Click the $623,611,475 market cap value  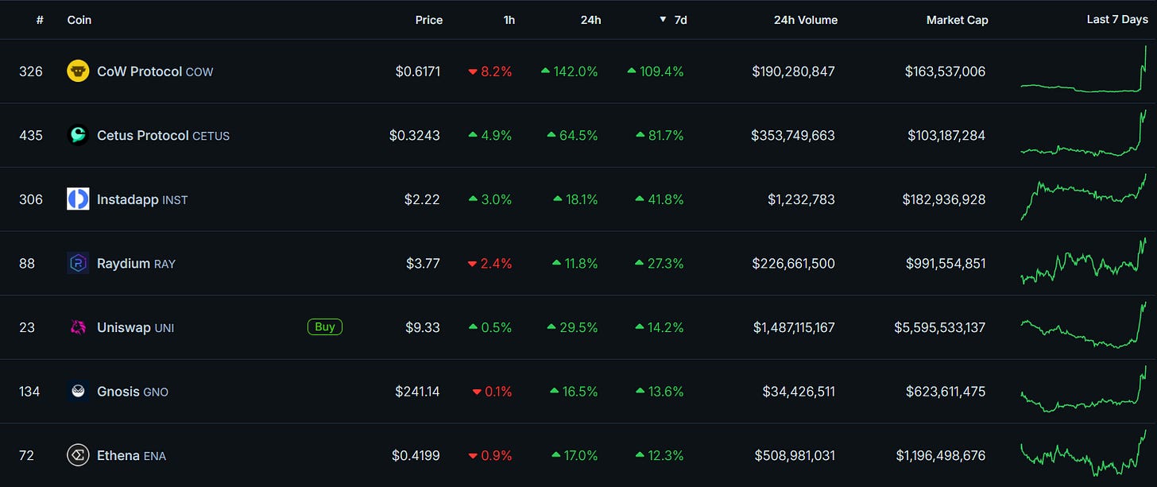tap(946, 391)
